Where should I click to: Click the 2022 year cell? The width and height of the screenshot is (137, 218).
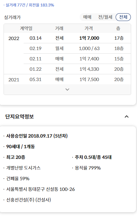click(14, 38)
